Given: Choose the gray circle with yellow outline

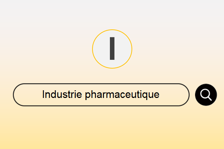Looking at the screenshot, I should (x=112, y=49).
